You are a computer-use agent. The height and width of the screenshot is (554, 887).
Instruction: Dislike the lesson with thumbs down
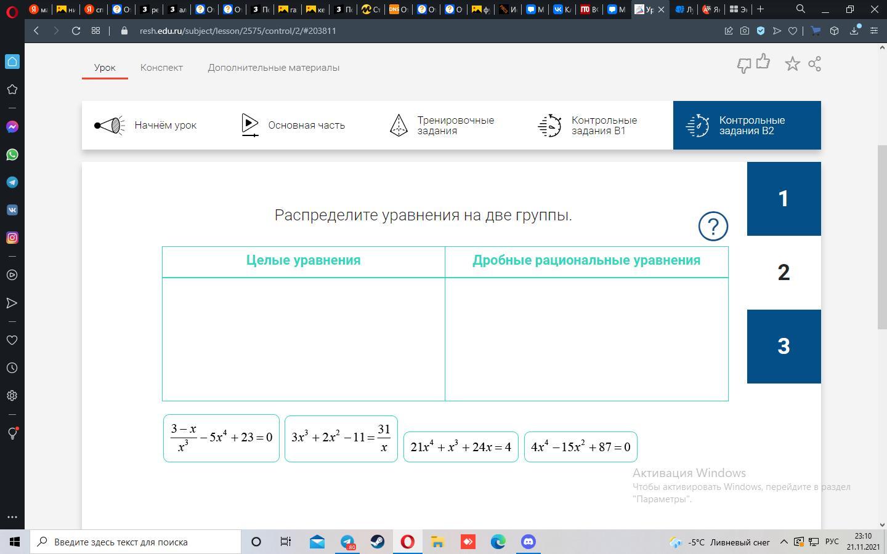pyautogui.click(x=744, y=65)
